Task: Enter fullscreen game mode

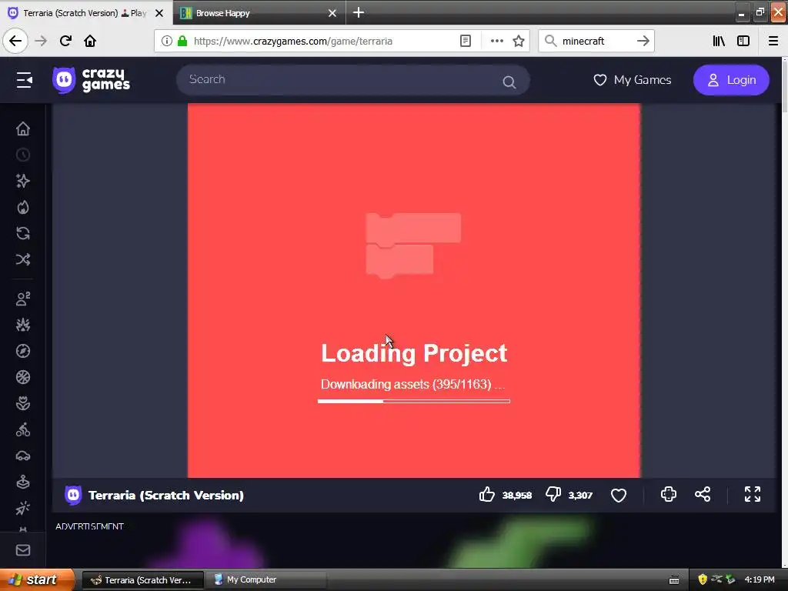Action: 753,495
